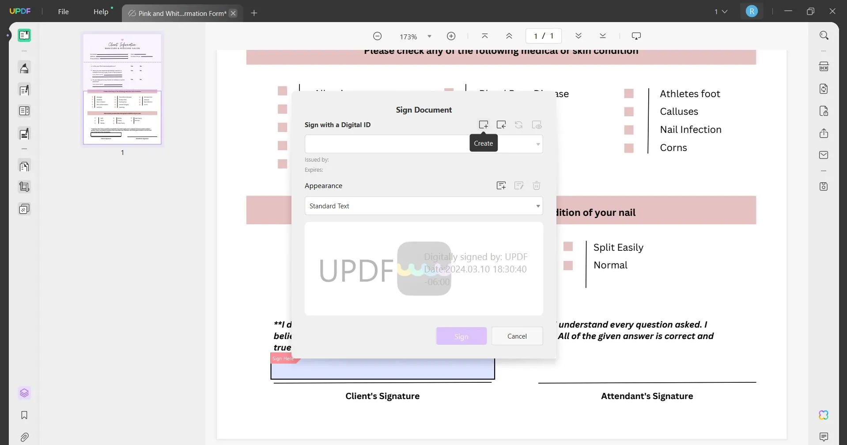847x445 pixels.
Task: Open the window count dropdown in title bar
Action: (x=721, y=11)
